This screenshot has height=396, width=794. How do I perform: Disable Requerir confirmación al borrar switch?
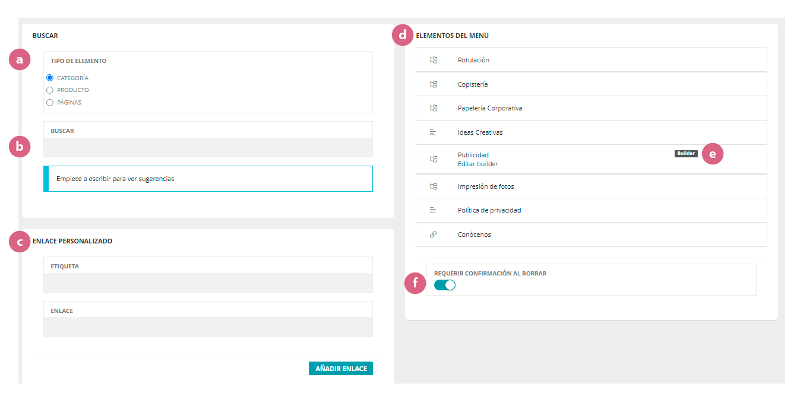click(445, 285)
